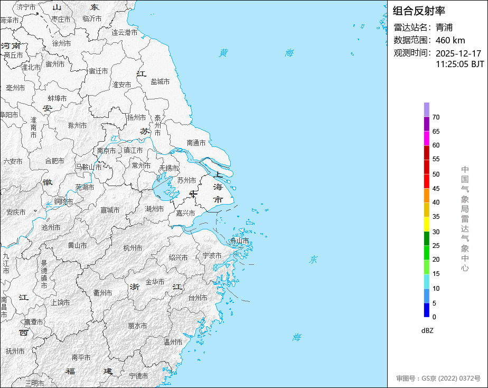The image size is (488, 388).
Task: Click the 嘉兴市 city label
Action: pyautogui.click(x=185, y=214)
